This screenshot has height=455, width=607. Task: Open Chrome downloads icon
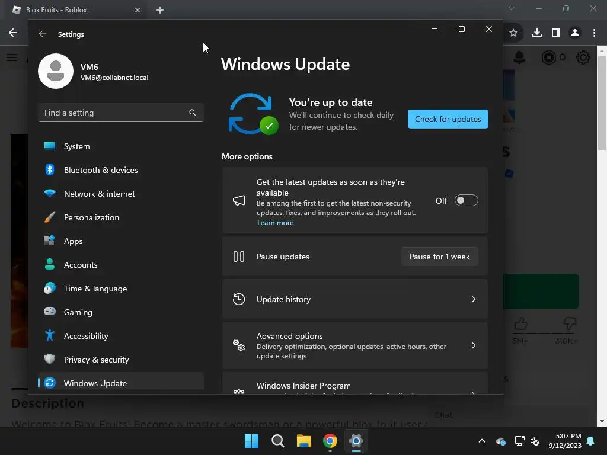(x=537, y=33)
